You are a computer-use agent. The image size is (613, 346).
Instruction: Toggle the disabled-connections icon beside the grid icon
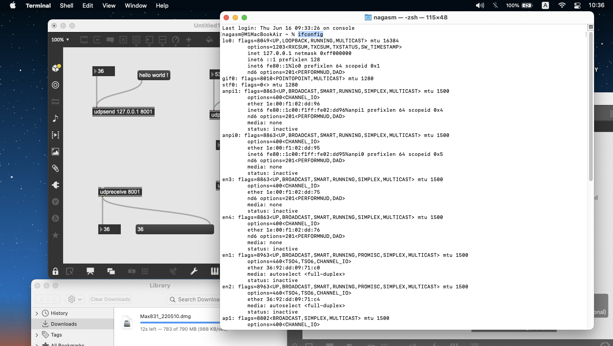coord(132,271)
